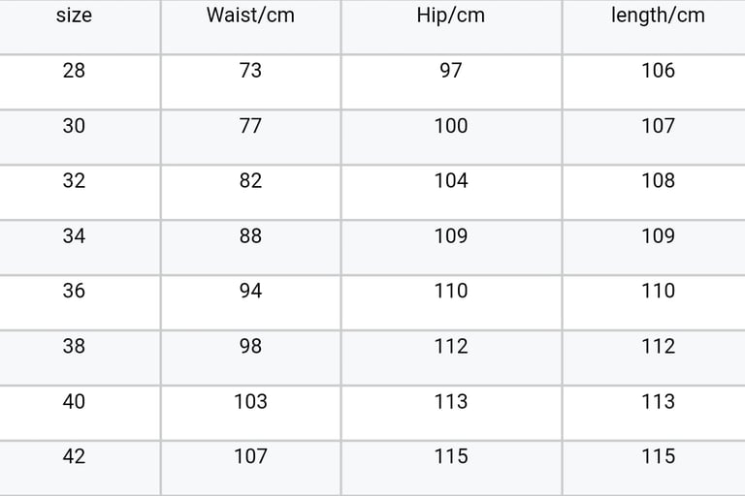Click hip value 104 for size 32
This screenshot has height=496, width=745.
[x=450, y=181]
